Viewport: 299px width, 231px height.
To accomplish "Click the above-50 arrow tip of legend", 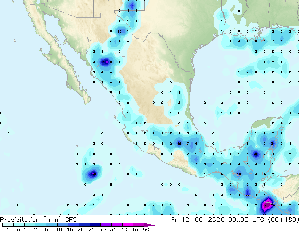I will pyautogui.click(x=149, y=225).
